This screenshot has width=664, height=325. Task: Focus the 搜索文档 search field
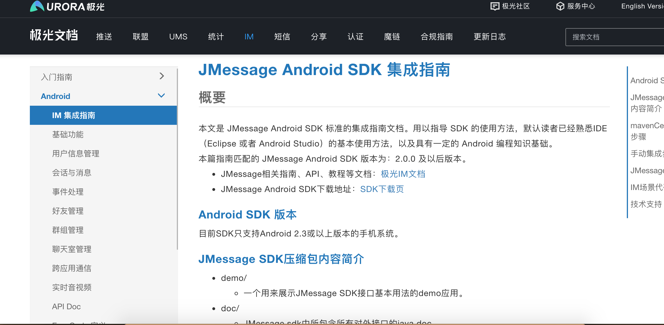(615, 37)
